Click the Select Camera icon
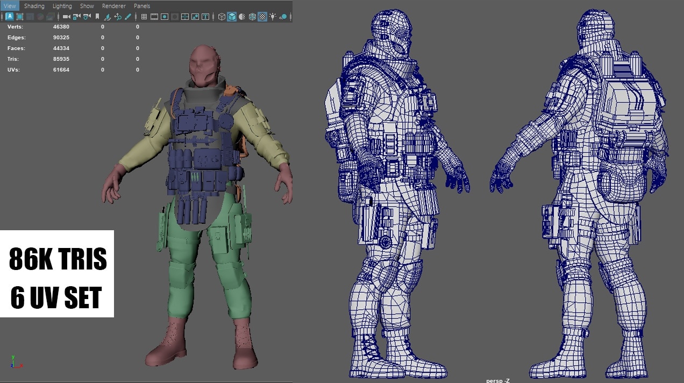The height and width of the screenshot is (383, 684). (x=66, y=17)
